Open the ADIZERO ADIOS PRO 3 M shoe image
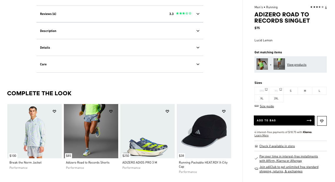The image size is (335, 182). (147, 131)
